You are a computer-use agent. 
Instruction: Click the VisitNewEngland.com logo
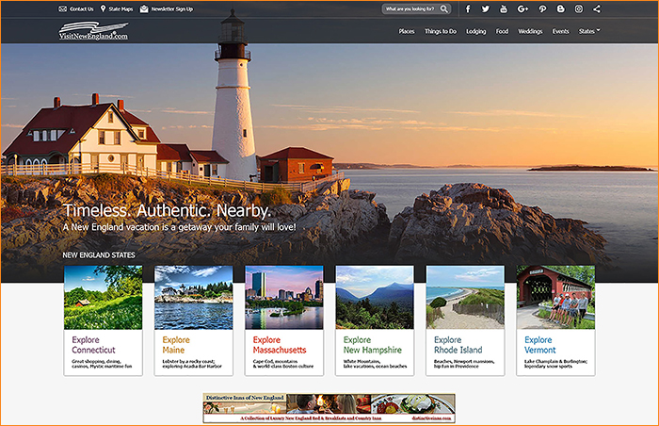coord(92,32)
